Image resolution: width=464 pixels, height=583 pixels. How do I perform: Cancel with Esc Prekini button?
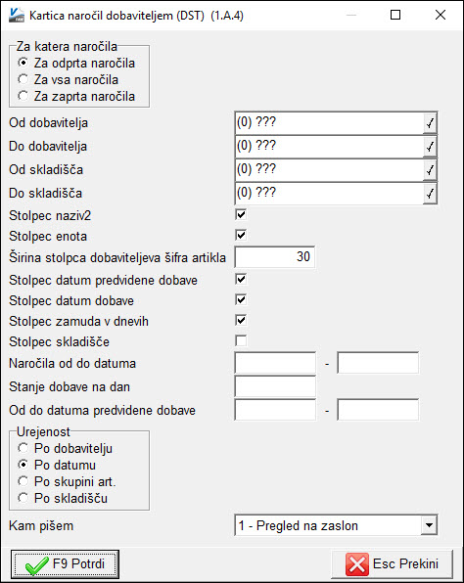tap(393, 564)
